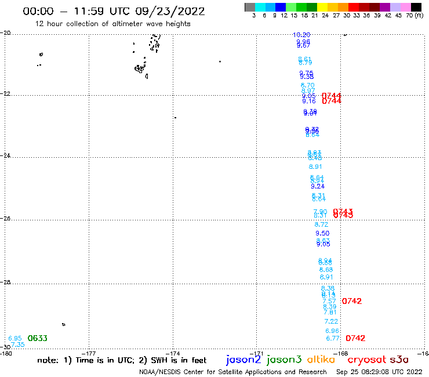Click the 6.96 wave height value
Screen dimensions: 429x377
coord(332,331)
